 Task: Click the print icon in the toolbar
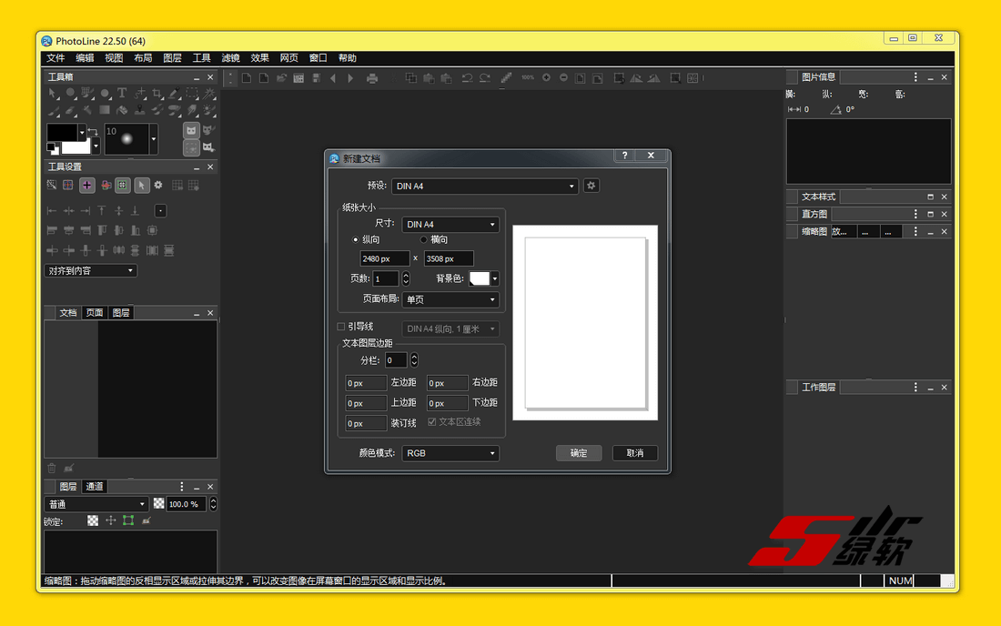click(372, 78)
